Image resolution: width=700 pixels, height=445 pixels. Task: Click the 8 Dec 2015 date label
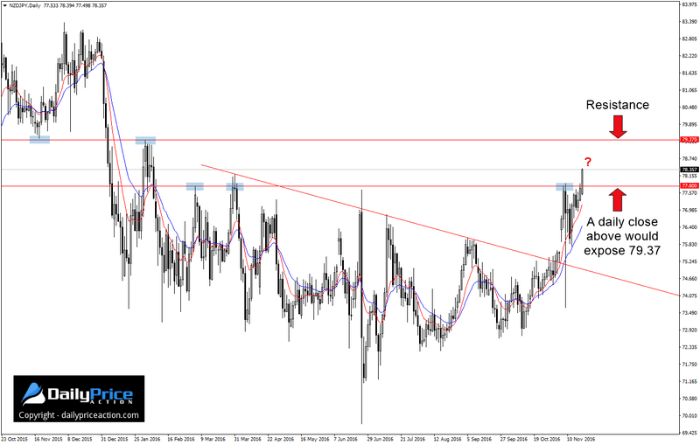80,439
